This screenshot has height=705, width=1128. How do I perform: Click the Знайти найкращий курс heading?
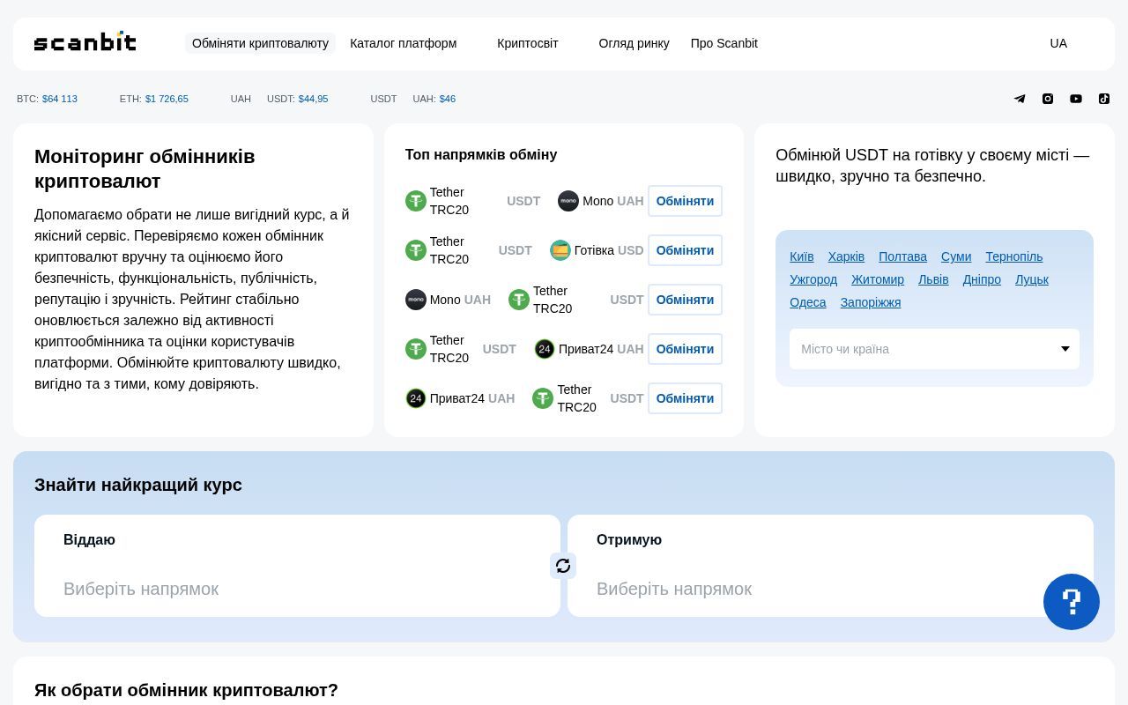click(138, 485)
